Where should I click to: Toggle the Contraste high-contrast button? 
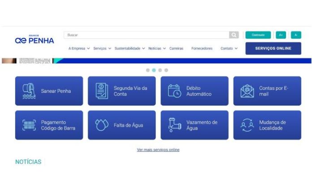258,35
